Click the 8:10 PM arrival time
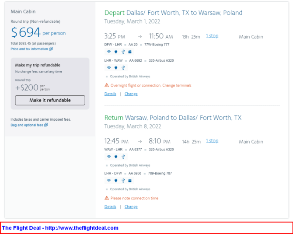The height and width of the screenshot is (234, 293). click(x=160, y=141)
